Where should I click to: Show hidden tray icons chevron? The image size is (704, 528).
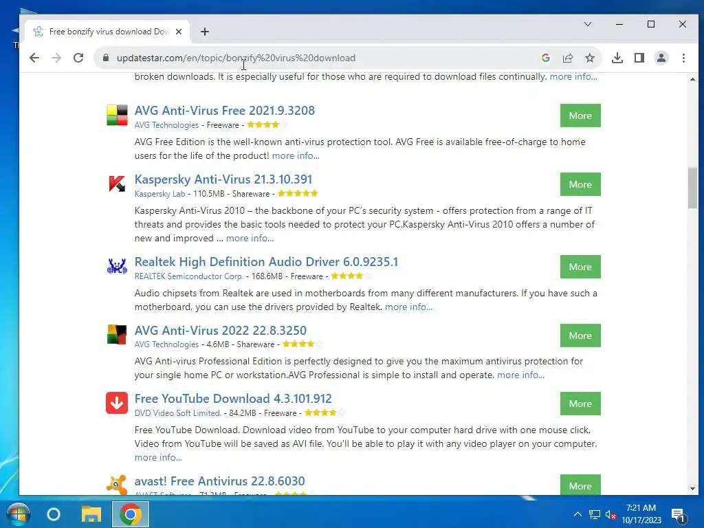click(577, 514)
